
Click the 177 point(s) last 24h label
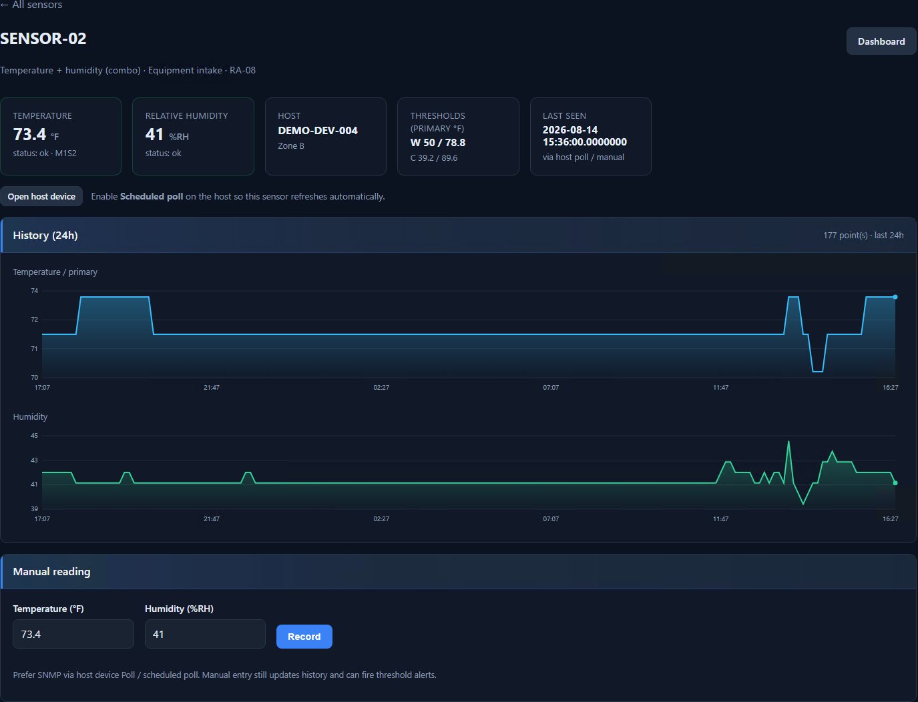click(863, 236)
